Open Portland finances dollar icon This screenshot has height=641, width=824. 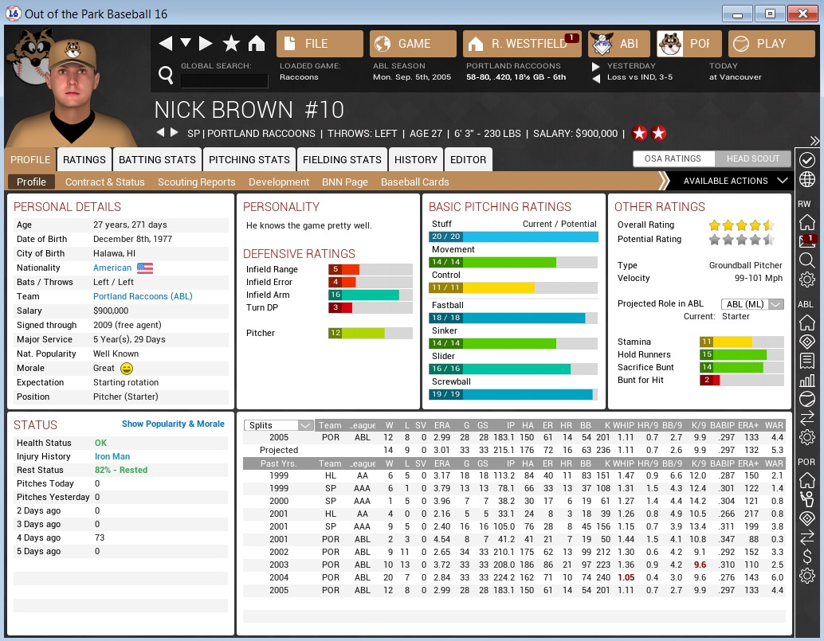[806, 556]
